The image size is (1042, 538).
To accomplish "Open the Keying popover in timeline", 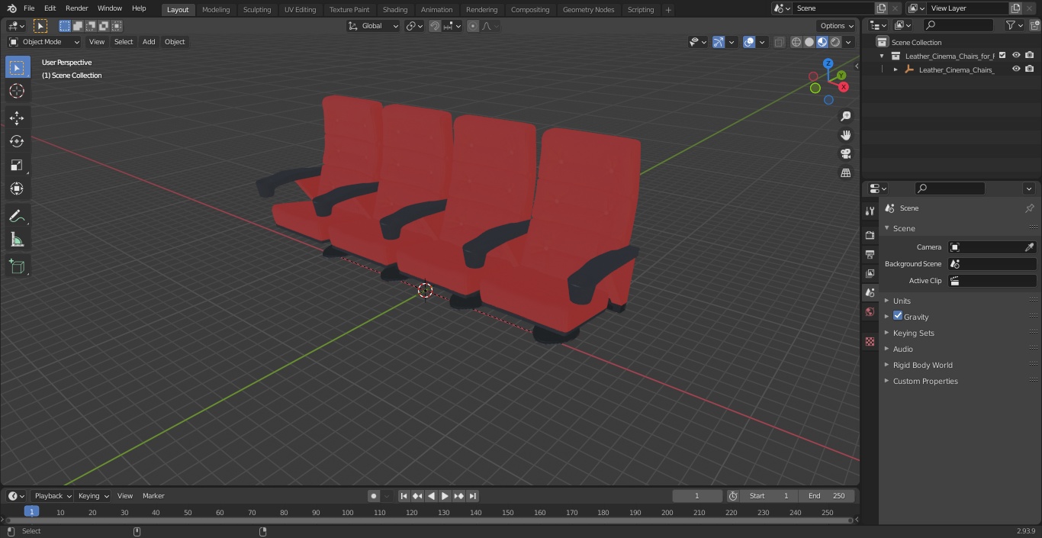I will point(93,496).
